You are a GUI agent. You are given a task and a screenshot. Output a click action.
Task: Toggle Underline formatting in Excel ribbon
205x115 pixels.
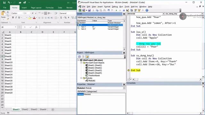19,18
